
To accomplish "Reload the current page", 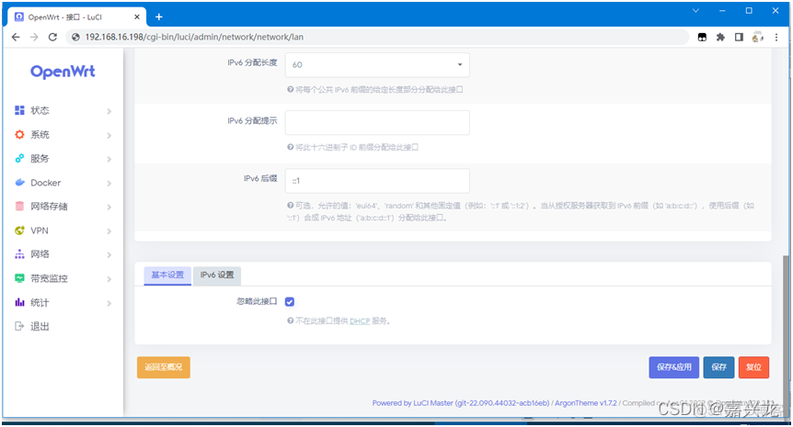I will coord(52,37).
